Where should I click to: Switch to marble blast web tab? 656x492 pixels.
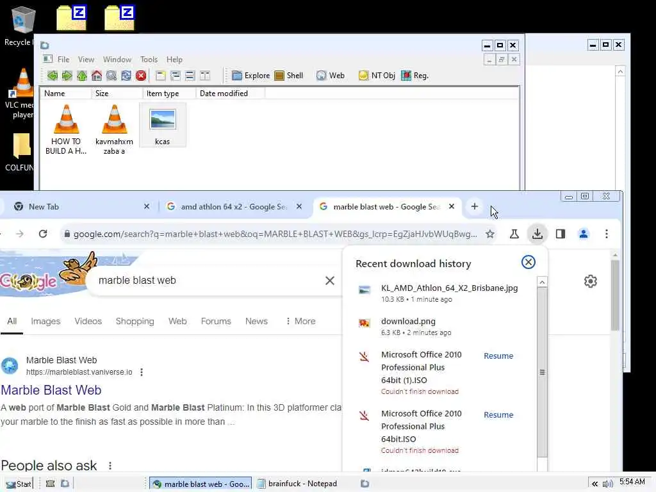tap(386, 207)
